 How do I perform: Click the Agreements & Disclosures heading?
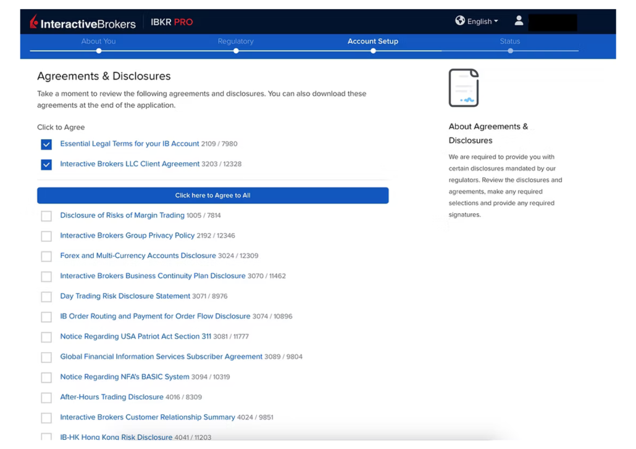104,76
